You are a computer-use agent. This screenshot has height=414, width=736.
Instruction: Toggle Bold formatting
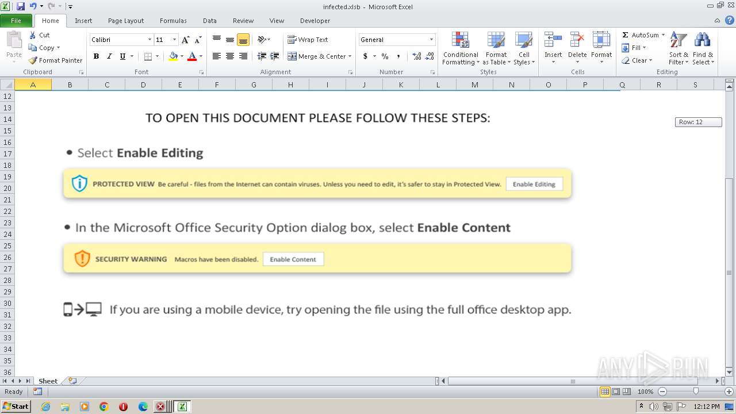96,56
